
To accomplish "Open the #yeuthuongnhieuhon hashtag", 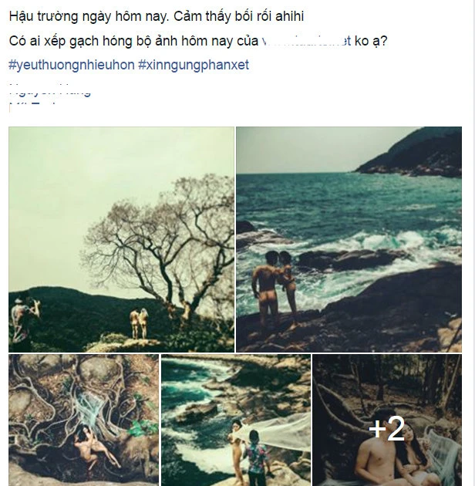I will [x=72, y=65].
